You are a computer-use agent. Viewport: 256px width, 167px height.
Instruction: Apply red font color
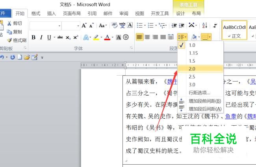tap(107, 37)
